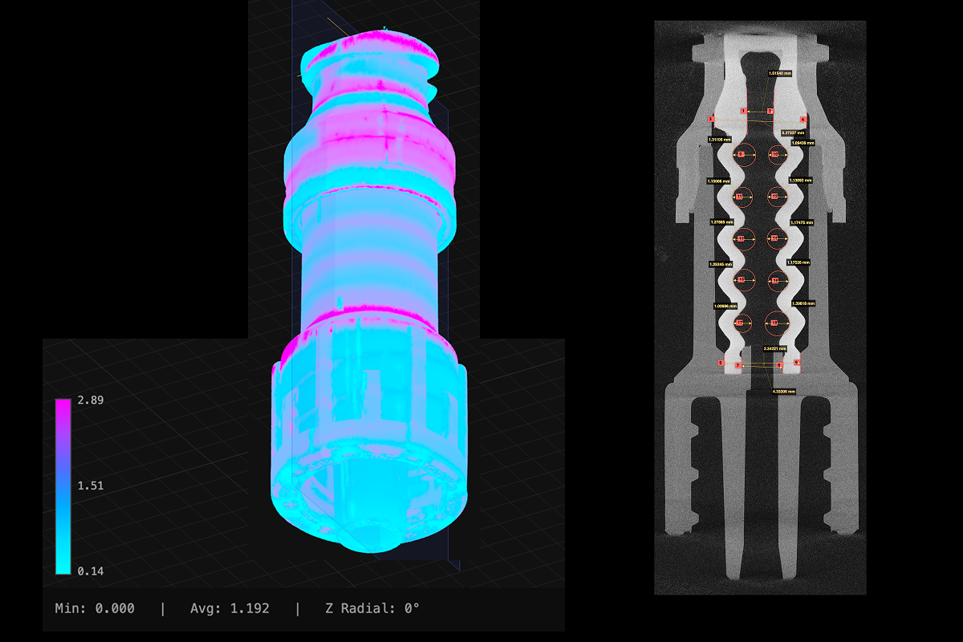Click the 1.17475 mm measurement label
This screenshot has height=642, width=963.
tap(802, 222)
